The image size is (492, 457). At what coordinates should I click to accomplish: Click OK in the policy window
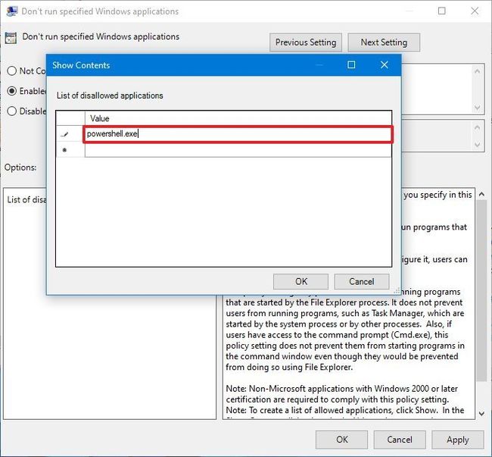click(x=341, y=440)
